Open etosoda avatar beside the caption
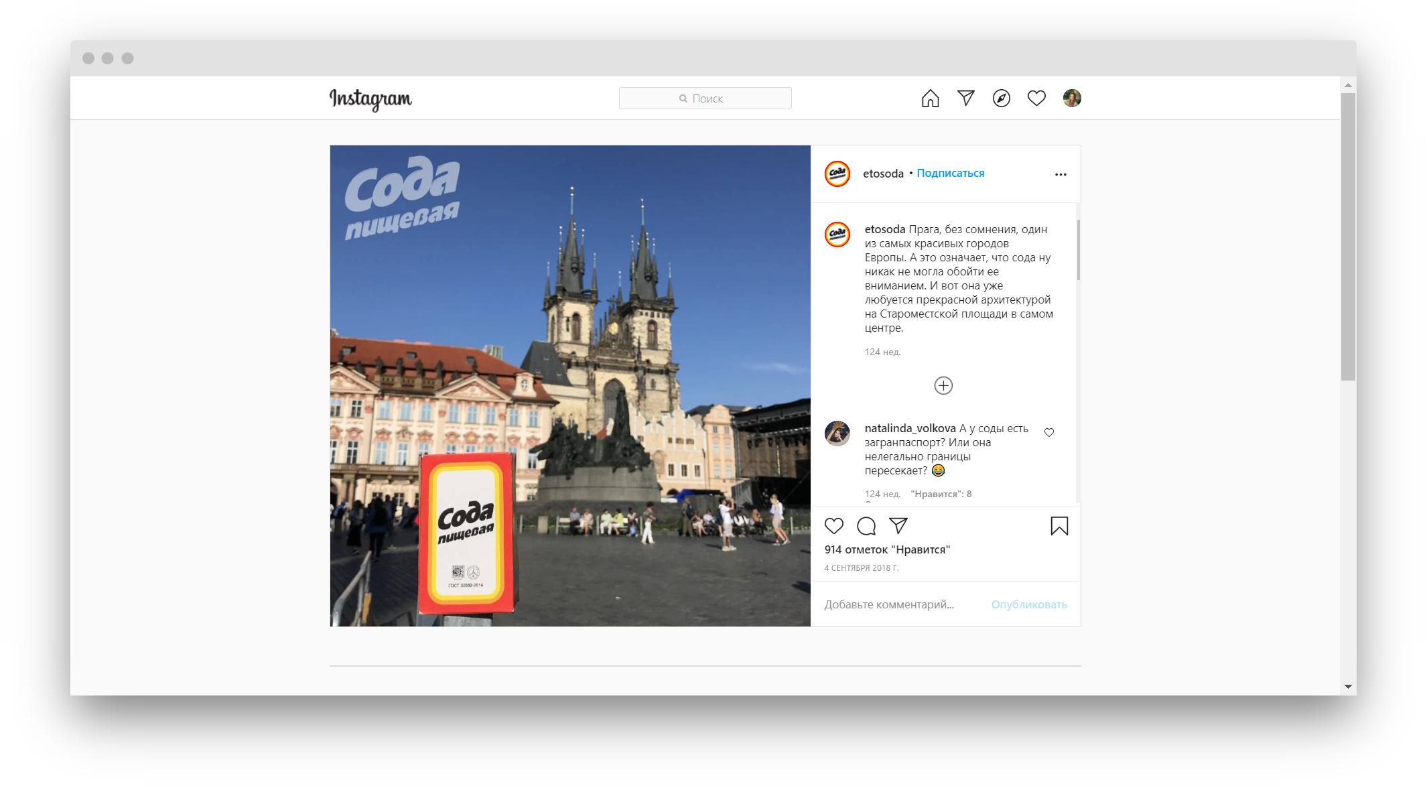The height and width of the screenshot is (796, 1427). tap(837, 235)
